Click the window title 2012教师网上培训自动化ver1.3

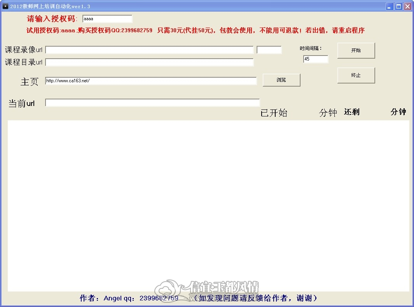click(50, 6)
